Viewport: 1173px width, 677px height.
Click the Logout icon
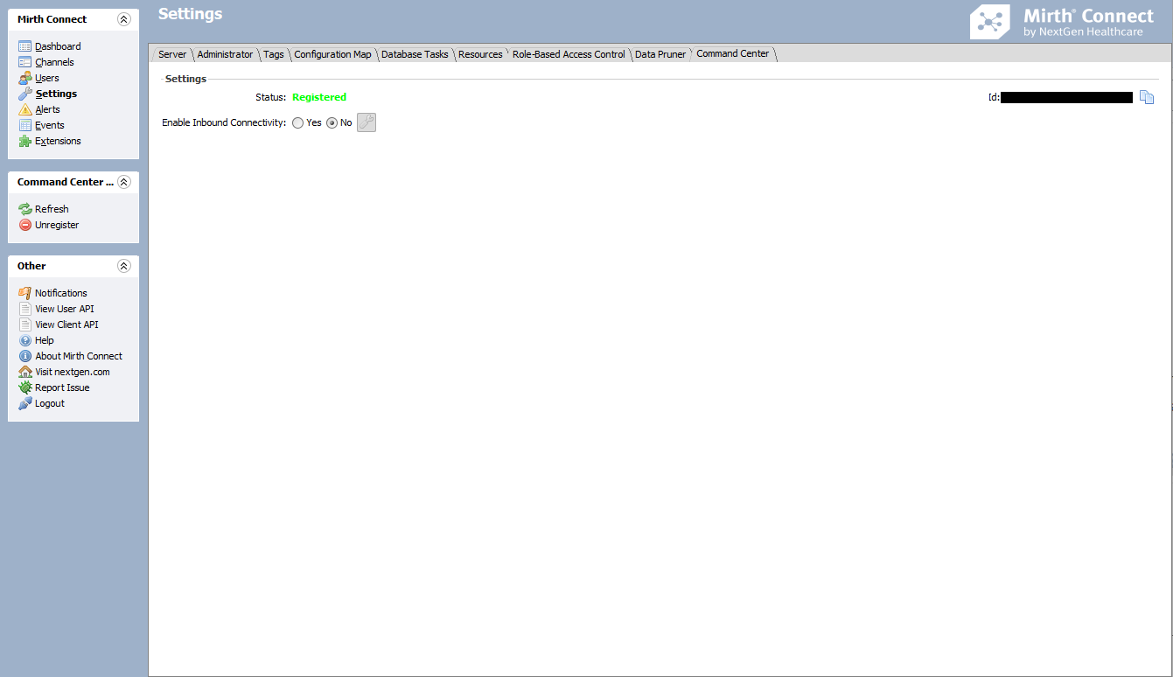[x=25, y=403]
